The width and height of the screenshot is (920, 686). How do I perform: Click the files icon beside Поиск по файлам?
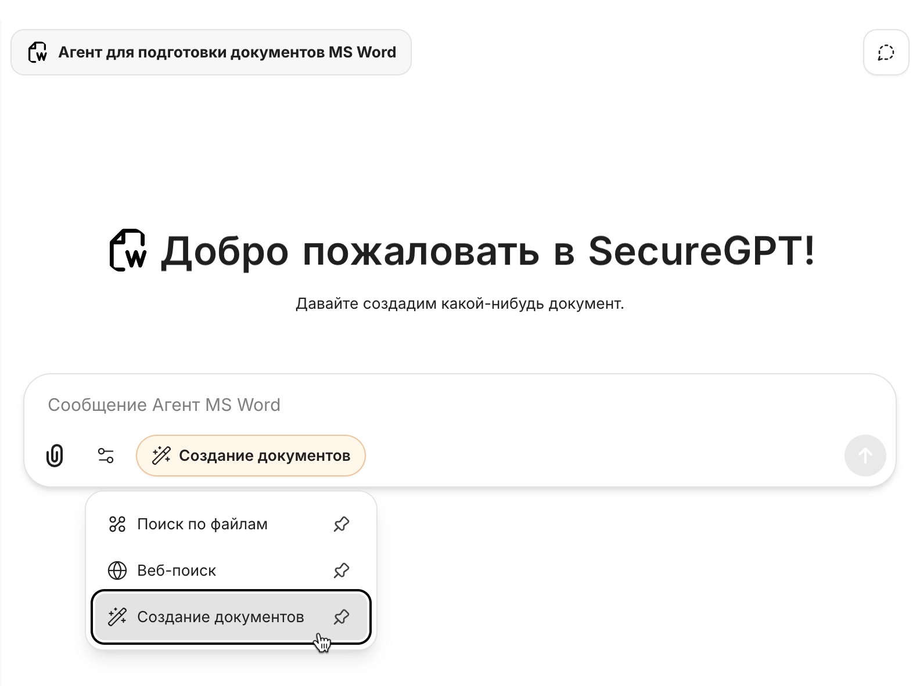pyautogui.click(x=117, y=524)
